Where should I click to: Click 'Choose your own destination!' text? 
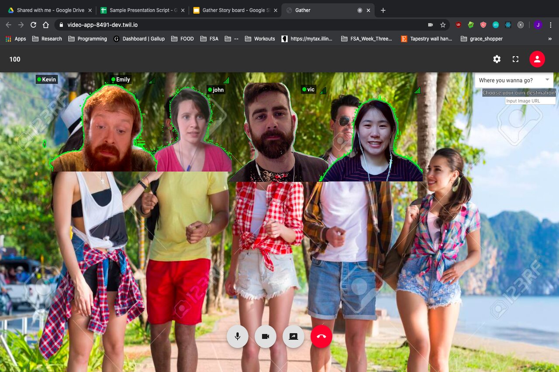coord(519,93)
